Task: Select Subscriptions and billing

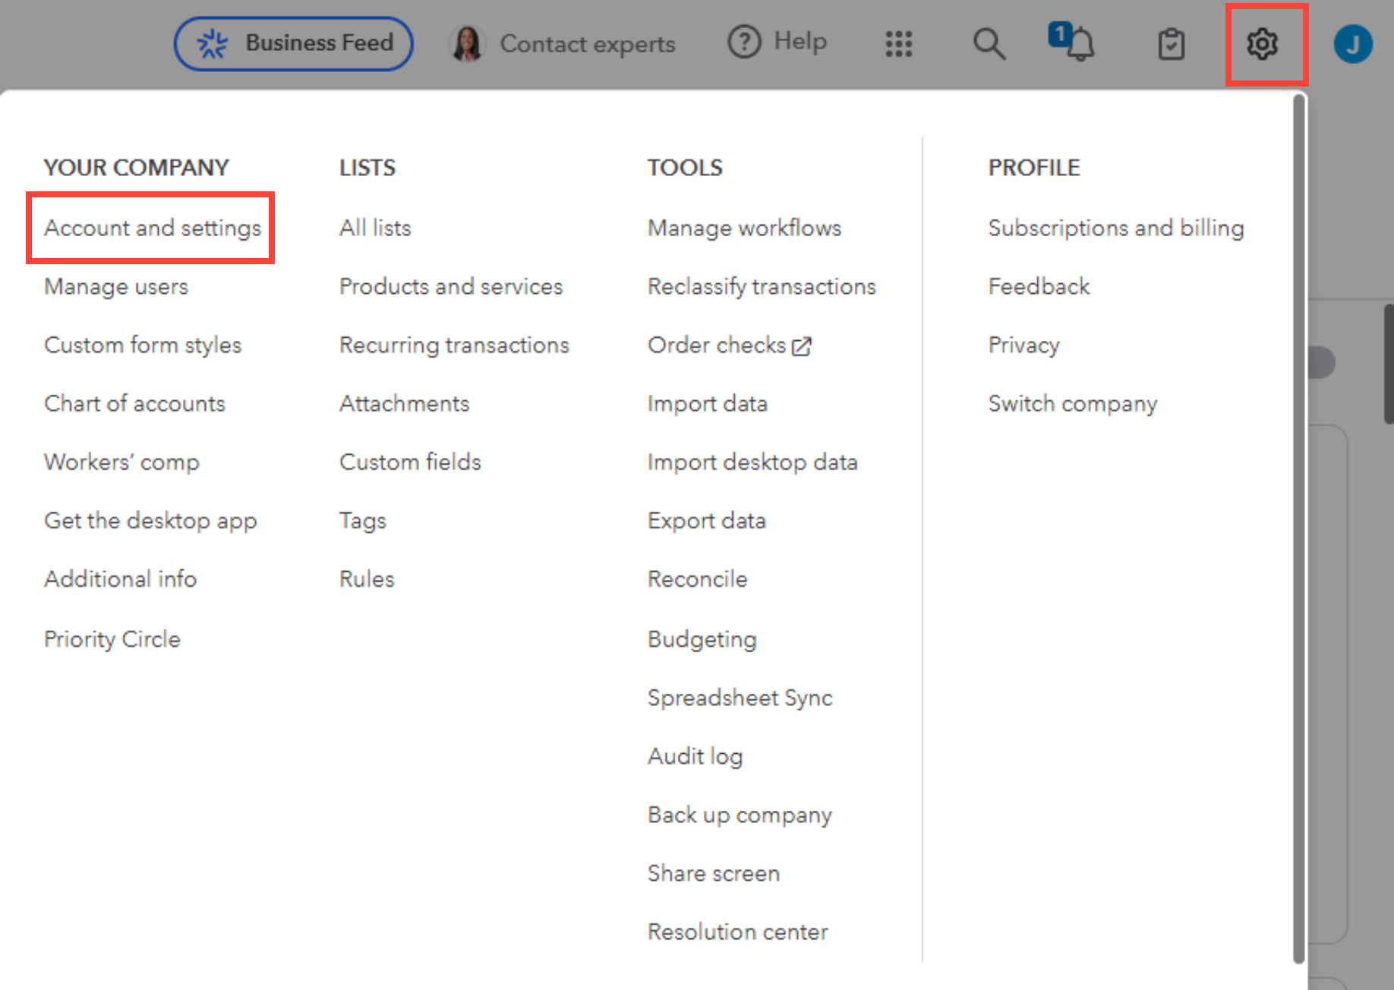Action: [1115, 228]
